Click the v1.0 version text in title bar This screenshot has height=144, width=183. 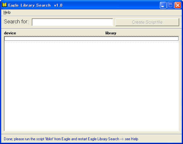(58, 5)
